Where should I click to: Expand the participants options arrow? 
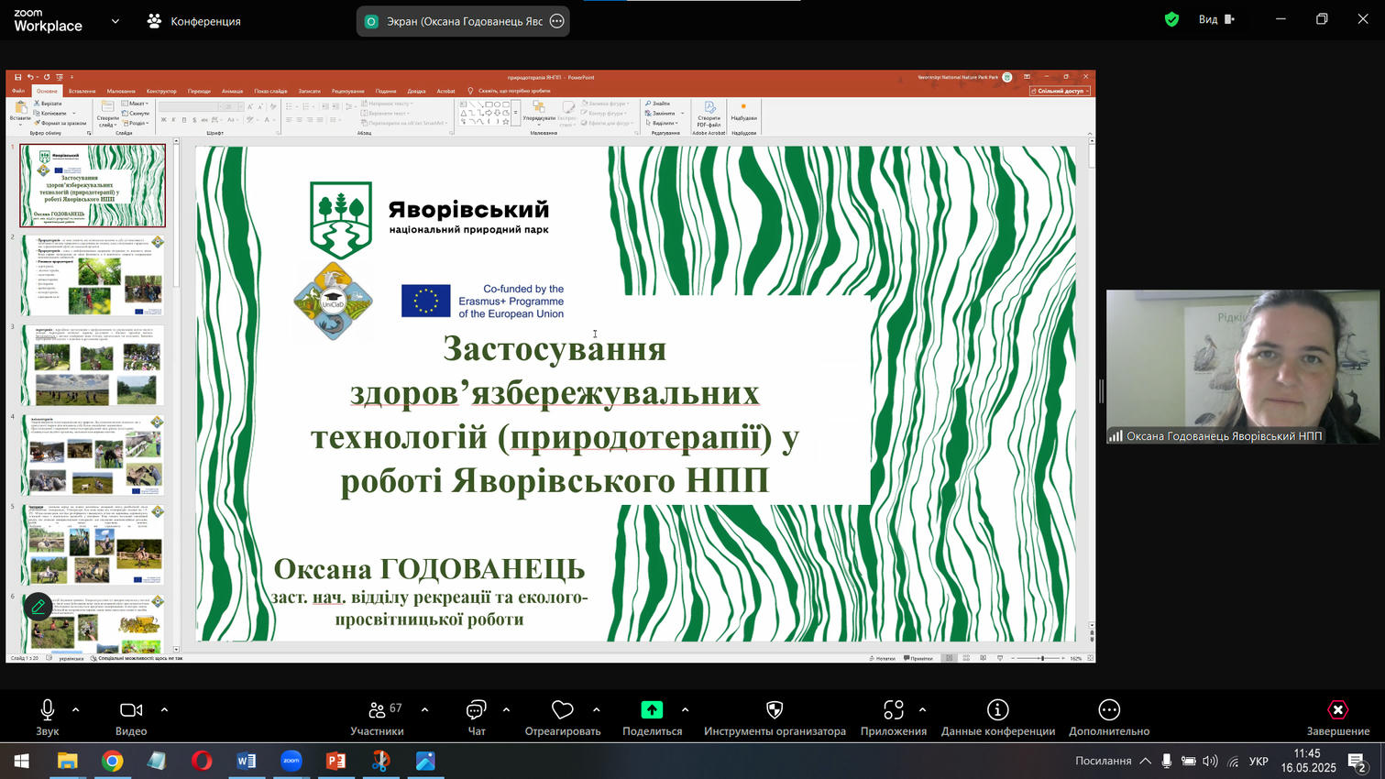point(424,709)
